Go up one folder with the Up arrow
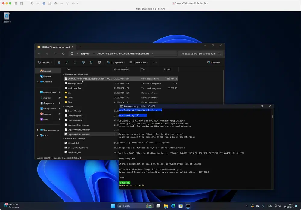 coord(55,54)
